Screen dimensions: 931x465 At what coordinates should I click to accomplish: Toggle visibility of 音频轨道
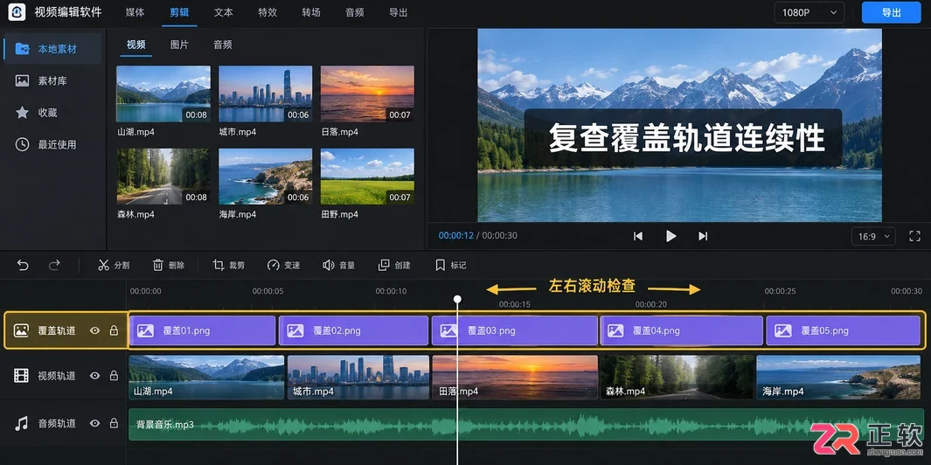pyautogui.click(x=94, y=423)
